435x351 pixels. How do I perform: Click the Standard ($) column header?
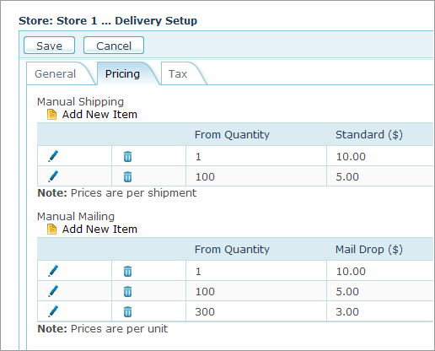(369, 135)
